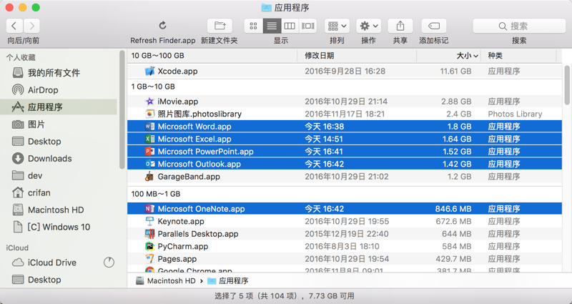Viewport: 572px width, 304px height.
Task: Select Keynote.app file name
Action: (x=181, y=222)
